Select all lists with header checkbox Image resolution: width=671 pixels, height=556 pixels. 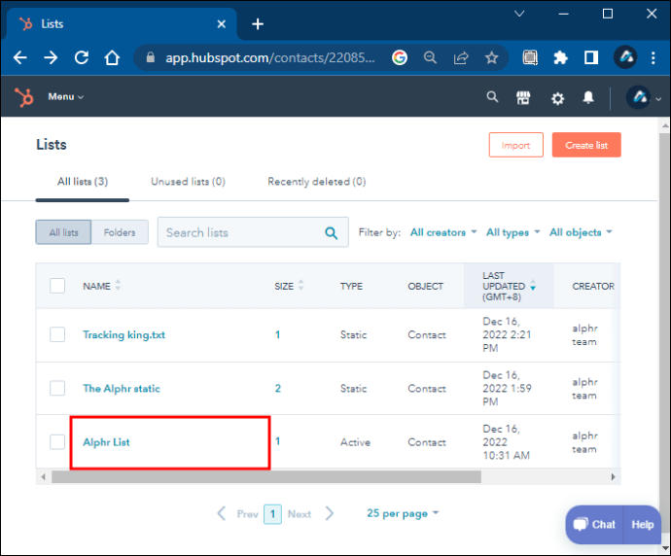coord(57,286)
